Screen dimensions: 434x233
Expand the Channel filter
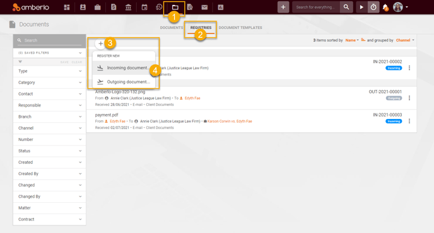tap(50, 128)
